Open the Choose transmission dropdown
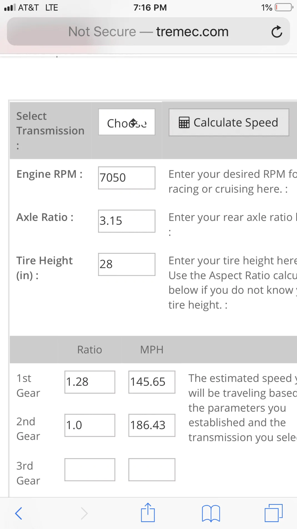 pyautogui.click(x=127, y=122)
